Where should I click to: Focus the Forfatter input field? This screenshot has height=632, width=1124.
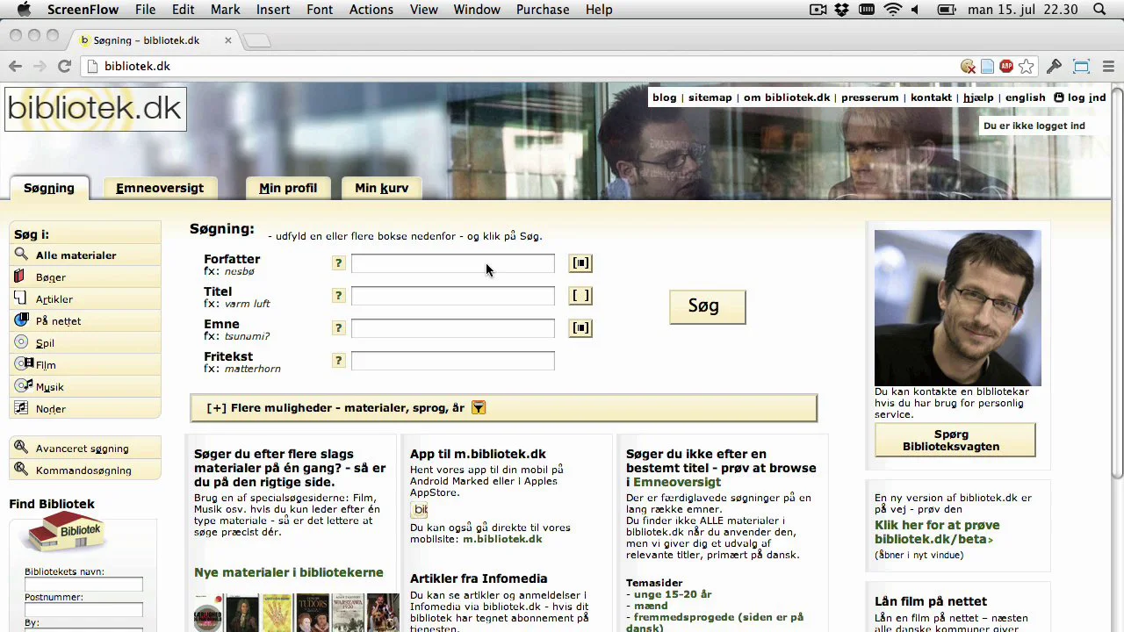pos(452,263)
